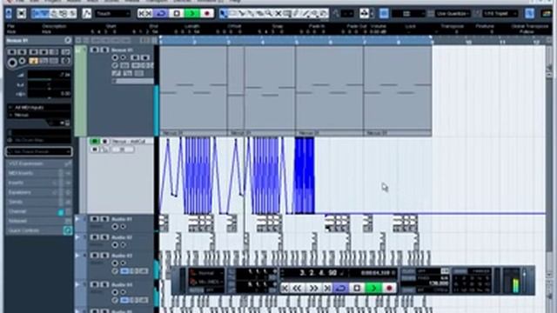The height and width of the screenshot is (313, 557).
Task: Click the transport output level slider
Action: point(524,280)
